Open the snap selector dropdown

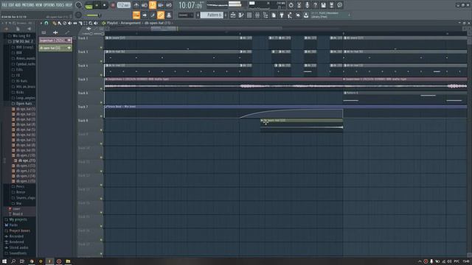[185, 15]
